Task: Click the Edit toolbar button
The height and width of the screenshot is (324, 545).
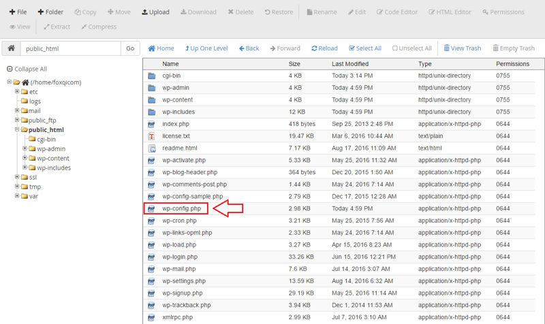Action: click(x=356, y=12)
